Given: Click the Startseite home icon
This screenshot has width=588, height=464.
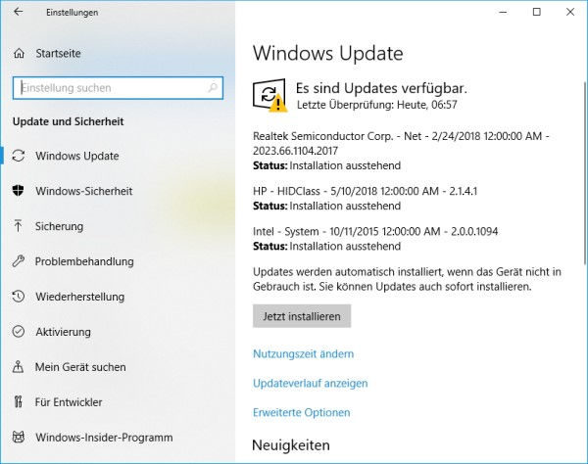Looking at the screenshot, I should point(19,54).
